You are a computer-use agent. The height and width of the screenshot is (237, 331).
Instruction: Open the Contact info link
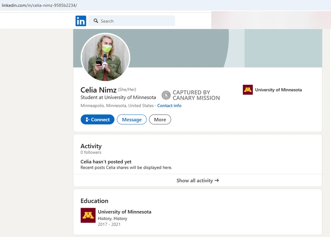coord(169,105)
